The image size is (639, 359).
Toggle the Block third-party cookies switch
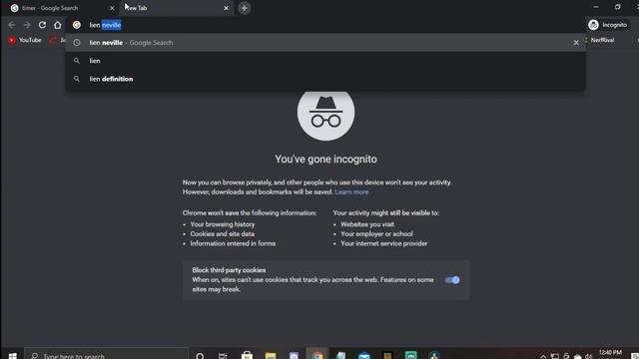coord(452,280)
